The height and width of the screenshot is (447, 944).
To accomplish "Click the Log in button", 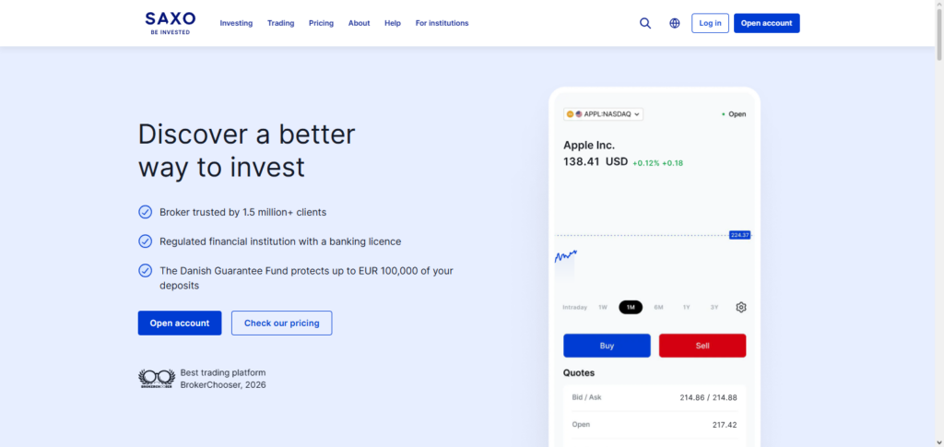I will (x=710, y=23).
